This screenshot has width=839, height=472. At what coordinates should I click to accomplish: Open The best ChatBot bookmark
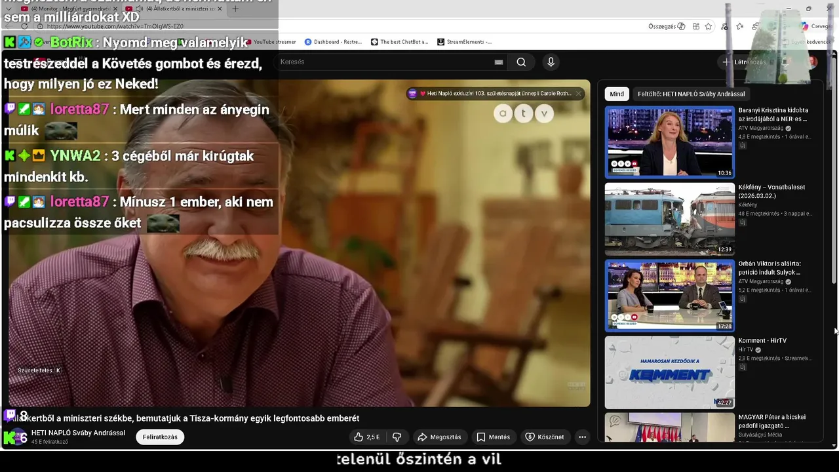coord(399,42)
